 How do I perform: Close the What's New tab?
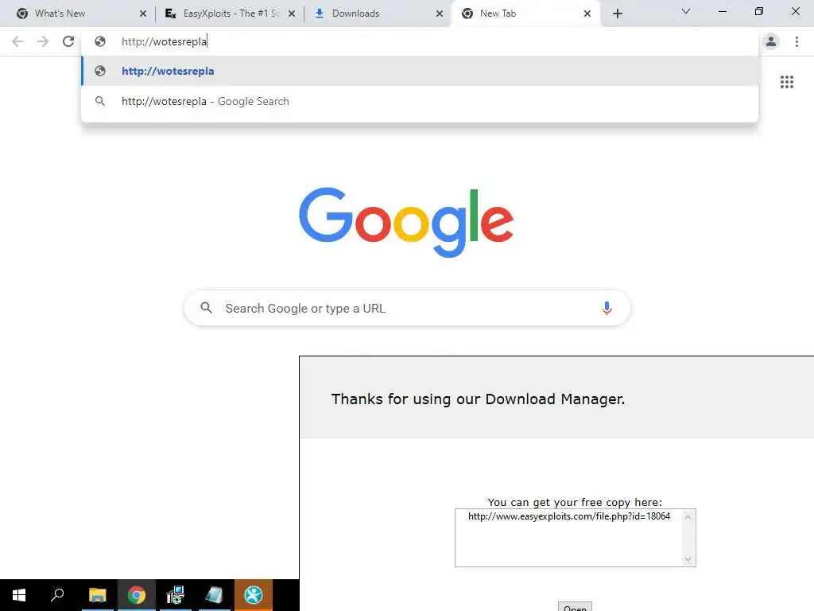click(143, 14)
